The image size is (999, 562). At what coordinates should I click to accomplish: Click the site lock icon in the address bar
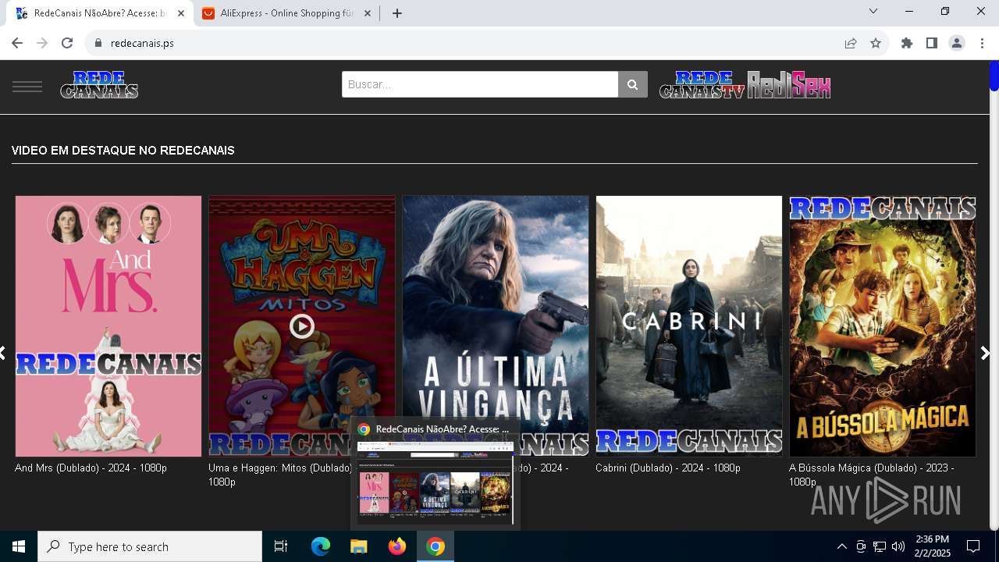coord(98,43)
